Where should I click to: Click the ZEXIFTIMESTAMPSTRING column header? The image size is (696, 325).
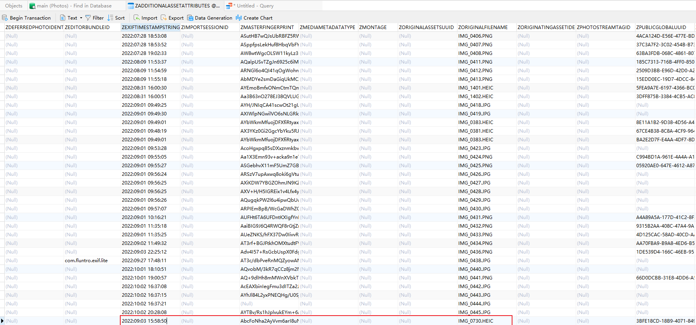click(x=151, y=27)
